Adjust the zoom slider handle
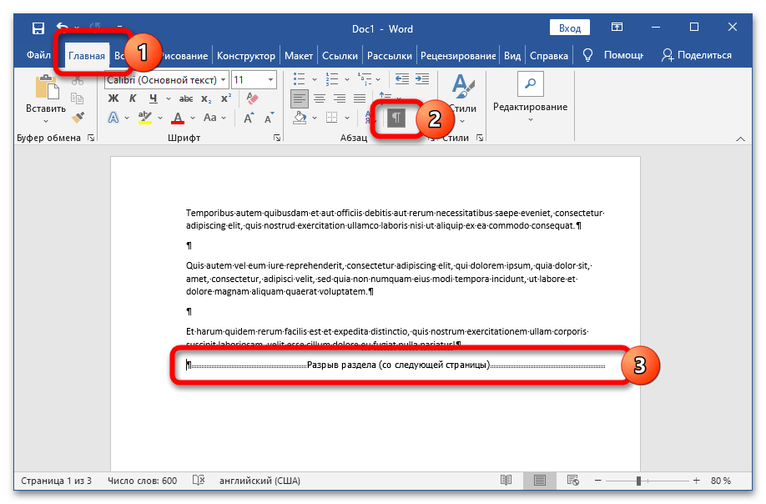Viewport: 766px width, 504px height. point(638,481)
